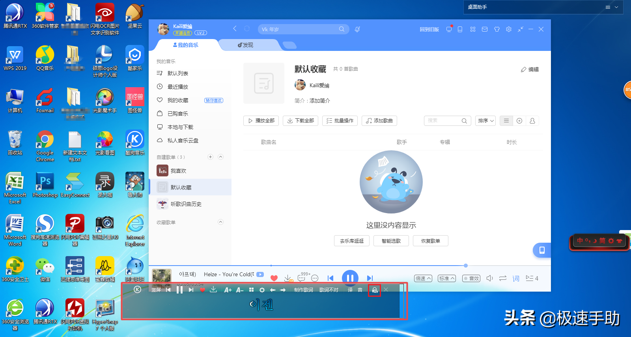This screenshot has height=337, width=631.
Task: Click the Kugou logo on the lyric bar
Action: (x=137, y=289)
